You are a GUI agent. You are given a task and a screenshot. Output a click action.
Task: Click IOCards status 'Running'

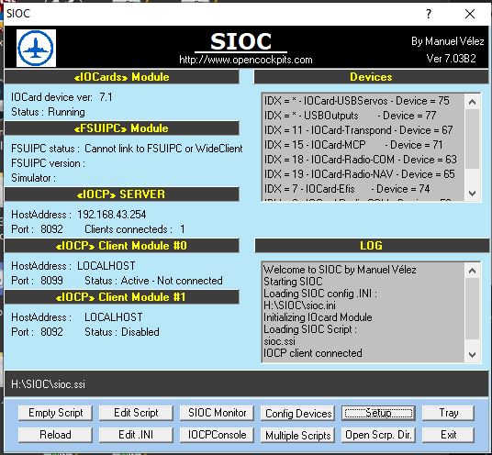click(66, 112)
